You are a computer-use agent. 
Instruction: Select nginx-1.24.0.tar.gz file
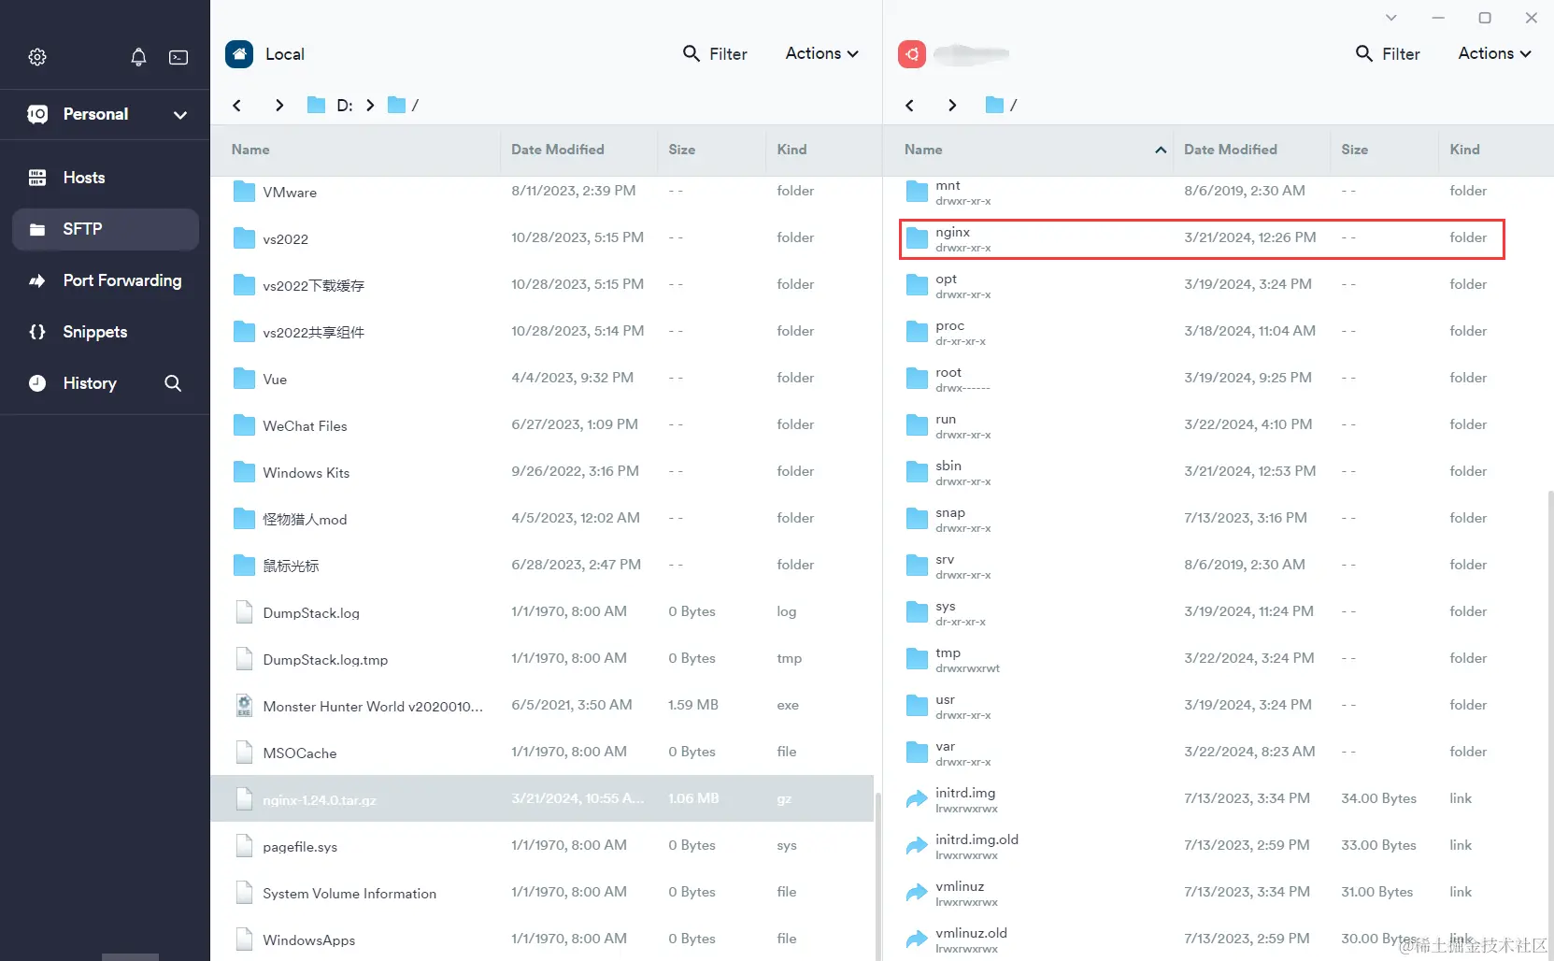542,799
